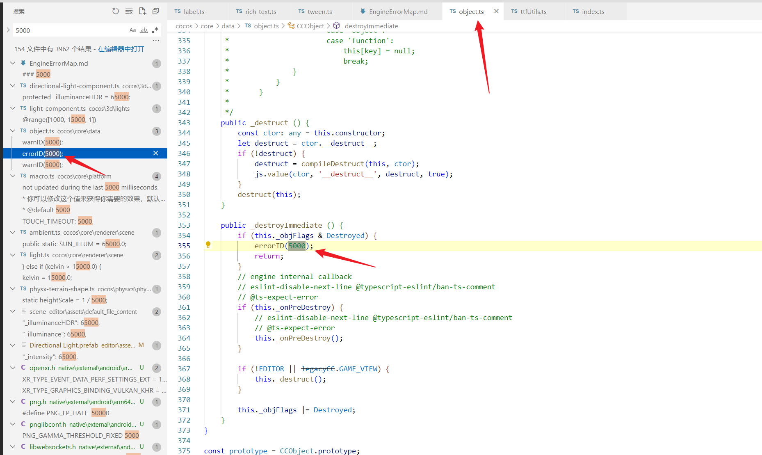Collapse macro.ts search results group
Image resolution: width=762 pixels, height=455 pixels.
pyautogui.click(x=13, y=176)
